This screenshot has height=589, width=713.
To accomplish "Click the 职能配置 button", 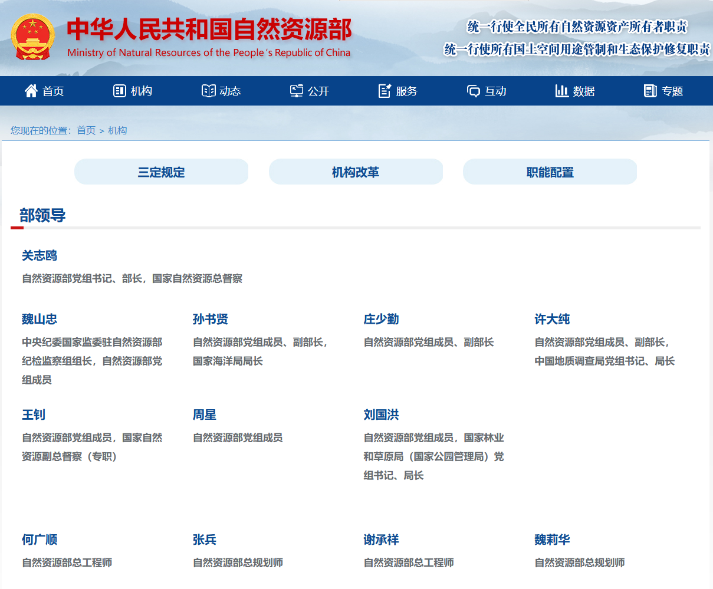I will 550,172.
